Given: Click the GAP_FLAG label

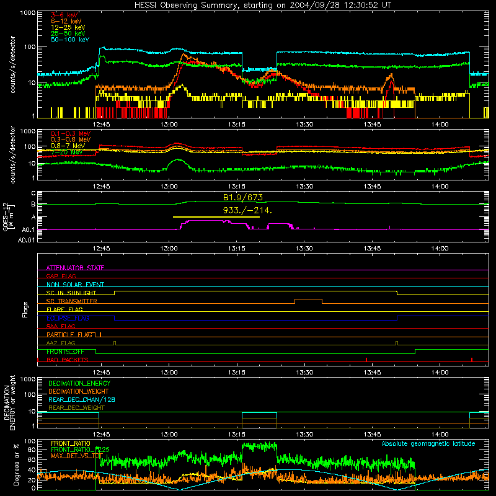Looking at the screenshot, I should pos(61,276).
